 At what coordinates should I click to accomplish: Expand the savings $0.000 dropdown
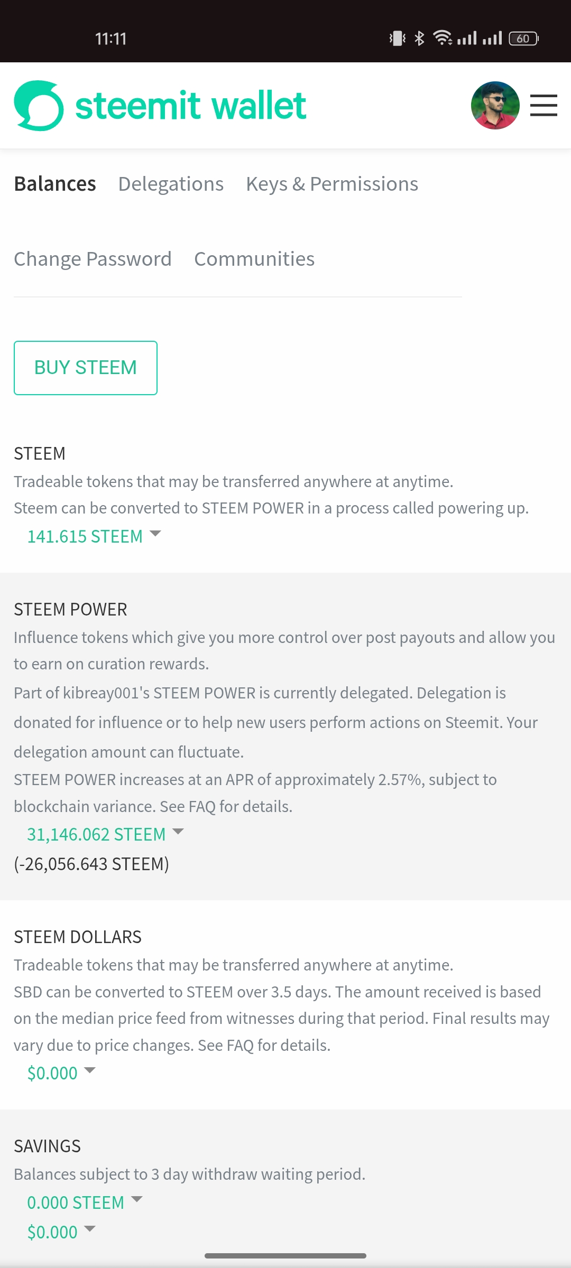click(61, 1232)
